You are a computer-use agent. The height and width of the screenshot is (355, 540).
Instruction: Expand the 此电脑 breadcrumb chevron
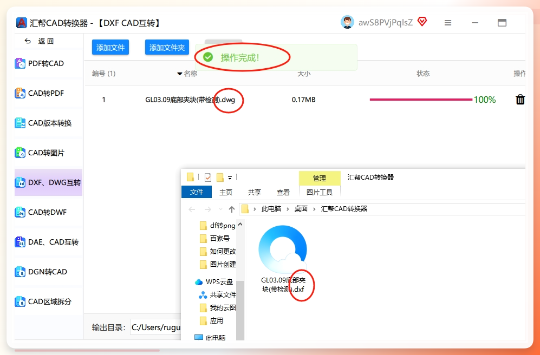click(x=288, y=209)
